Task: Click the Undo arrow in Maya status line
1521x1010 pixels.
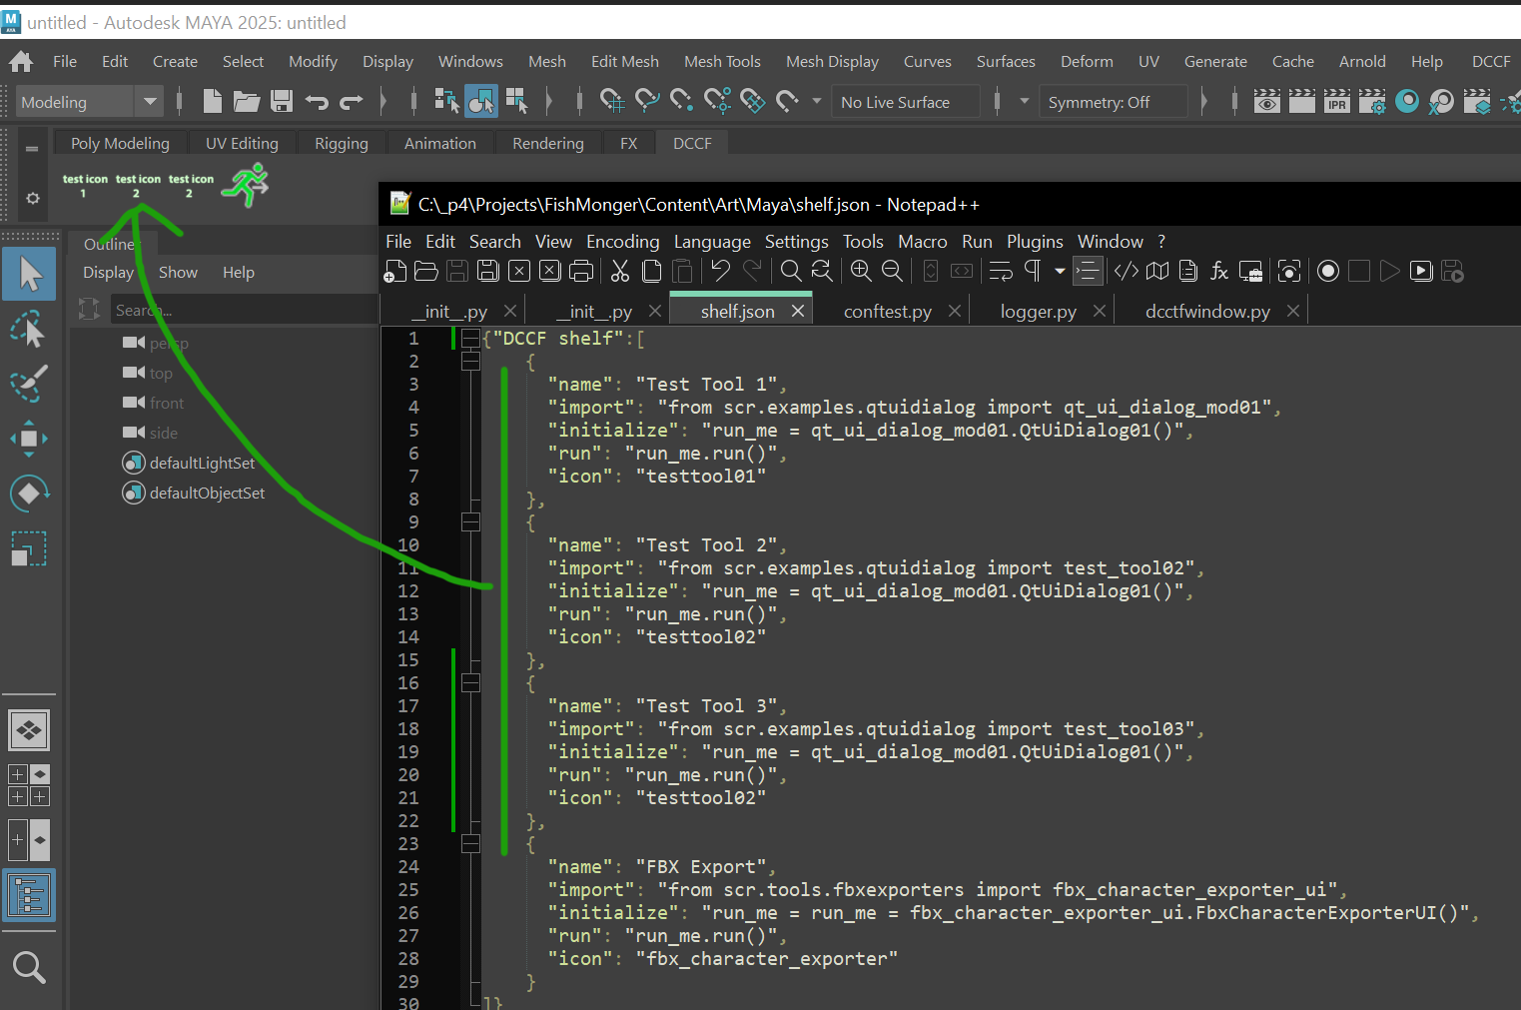Action: coord(317,101)
